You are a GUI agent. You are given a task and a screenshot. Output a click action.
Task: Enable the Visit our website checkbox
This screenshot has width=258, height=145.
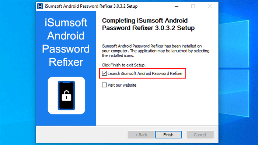(104, 85)
